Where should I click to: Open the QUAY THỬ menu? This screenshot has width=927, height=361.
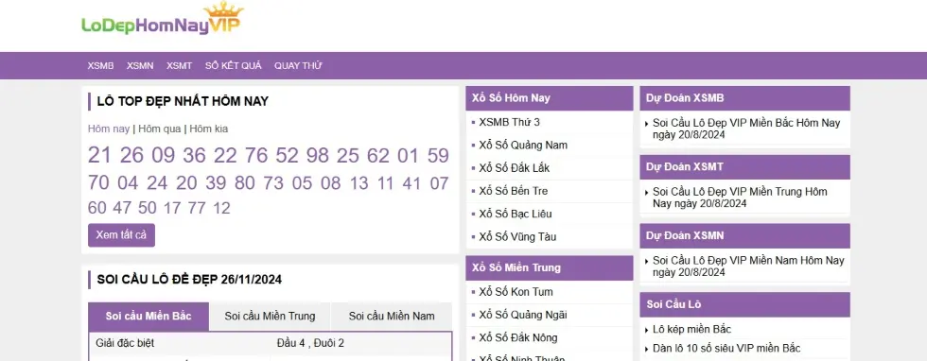(298, 65)
